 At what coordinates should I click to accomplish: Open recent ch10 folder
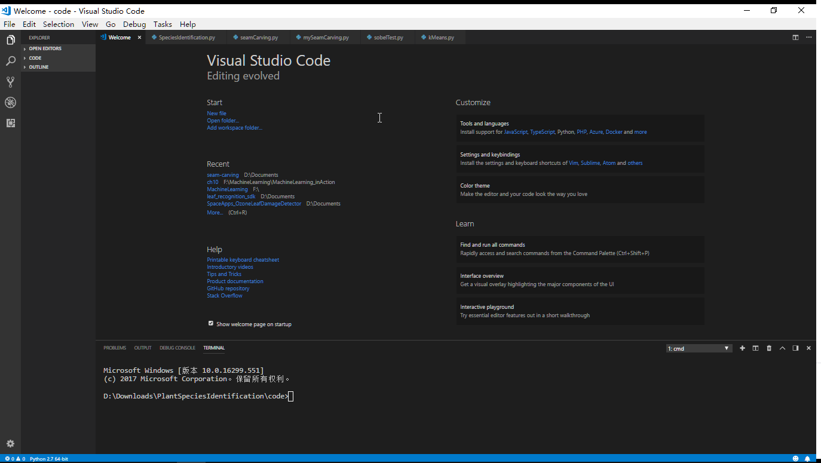(x=213, y=182)
